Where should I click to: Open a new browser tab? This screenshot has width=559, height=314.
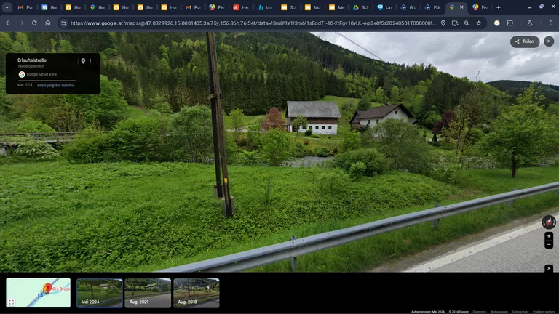[x=499, y=7]
